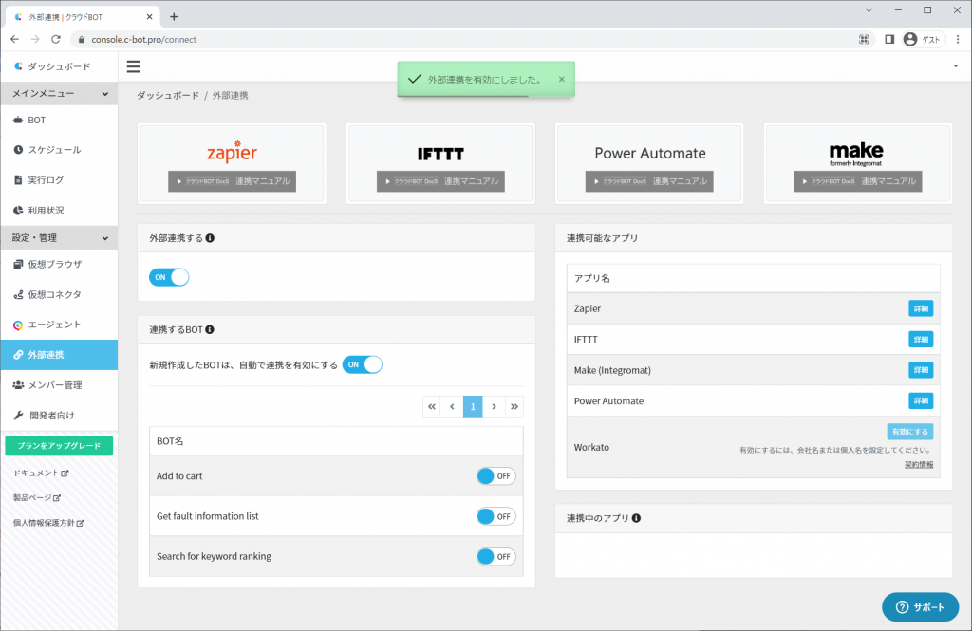The width and height of the screenshot is (972, 631).
Task: Open the Zapier 連携マニュアル button
Action: (x=232, y=181)
